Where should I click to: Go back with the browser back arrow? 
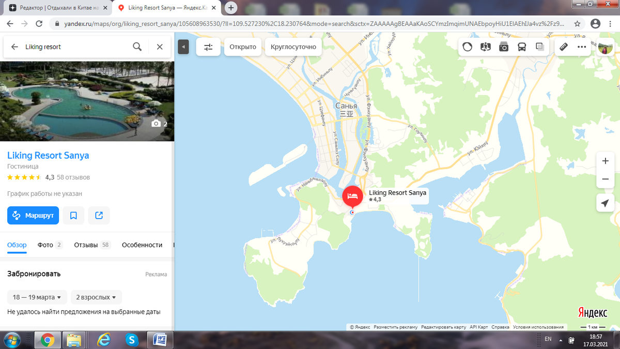click(10, 24)
